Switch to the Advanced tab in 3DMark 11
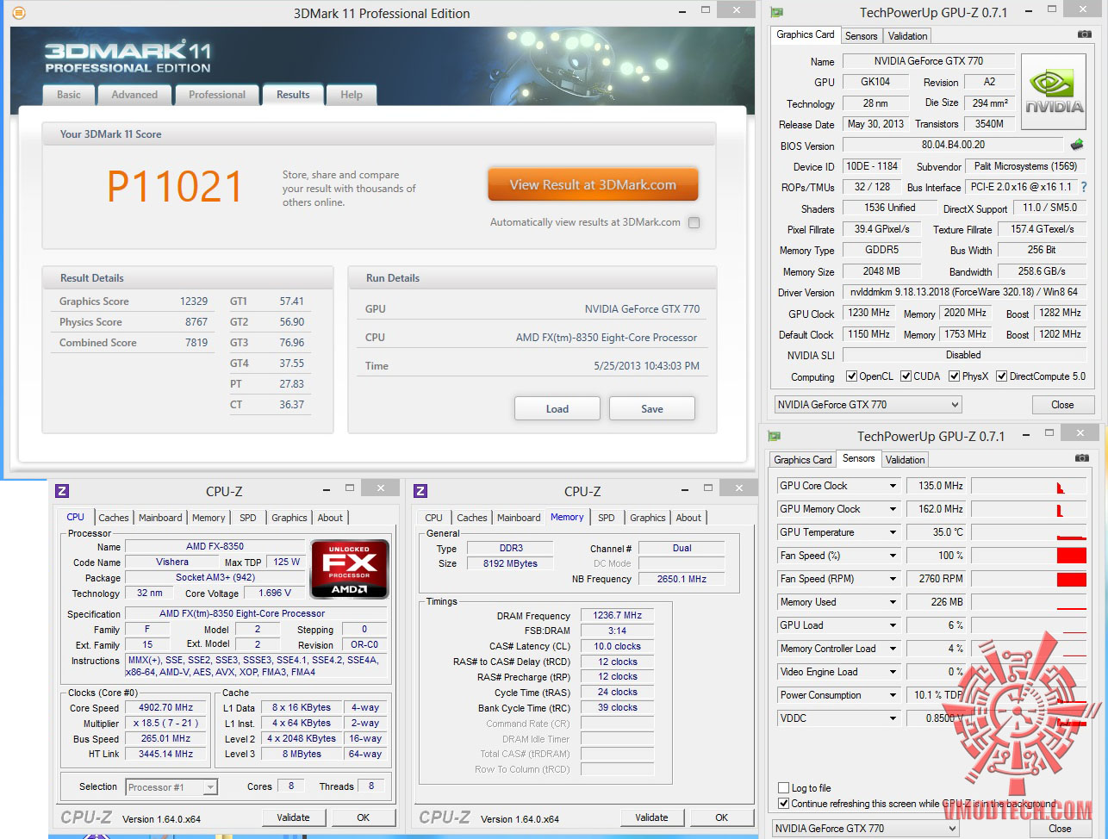The image size is (1108, 839). click(134, 95)
